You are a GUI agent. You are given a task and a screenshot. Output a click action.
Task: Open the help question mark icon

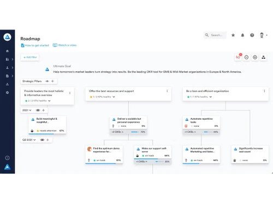pos(252,35)
